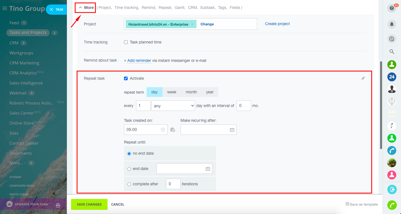The height and width of the screenshot is (214, 401).
Task: Open the Sitemap link in the sidebar
Action: 15,177
